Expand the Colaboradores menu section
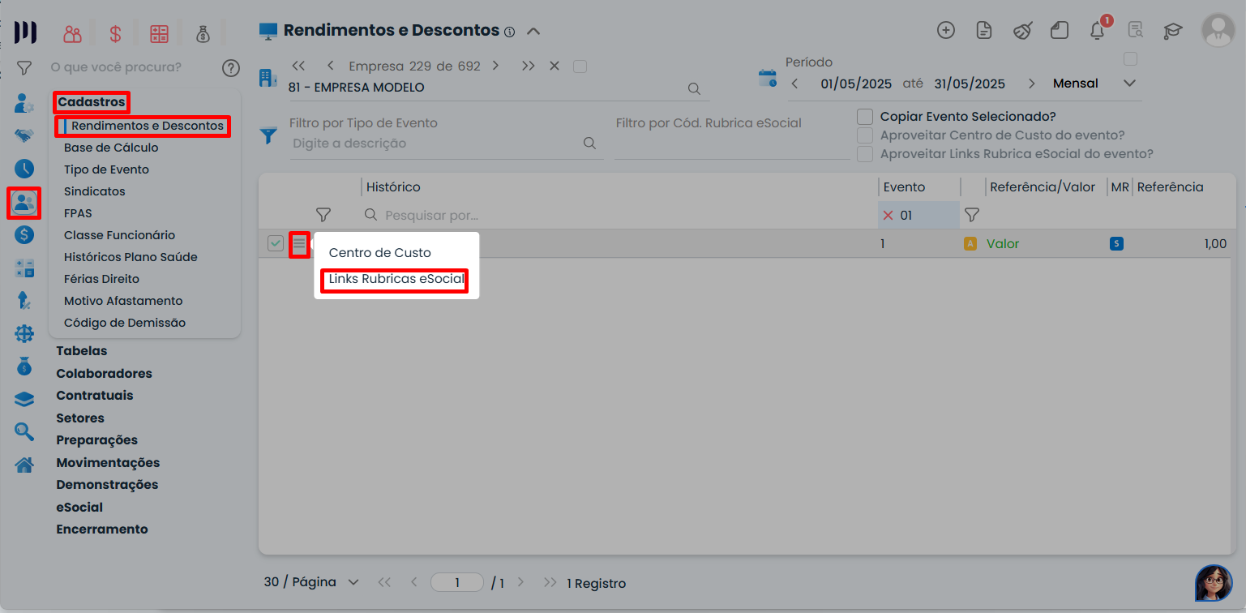 click(x=104, y=374)
